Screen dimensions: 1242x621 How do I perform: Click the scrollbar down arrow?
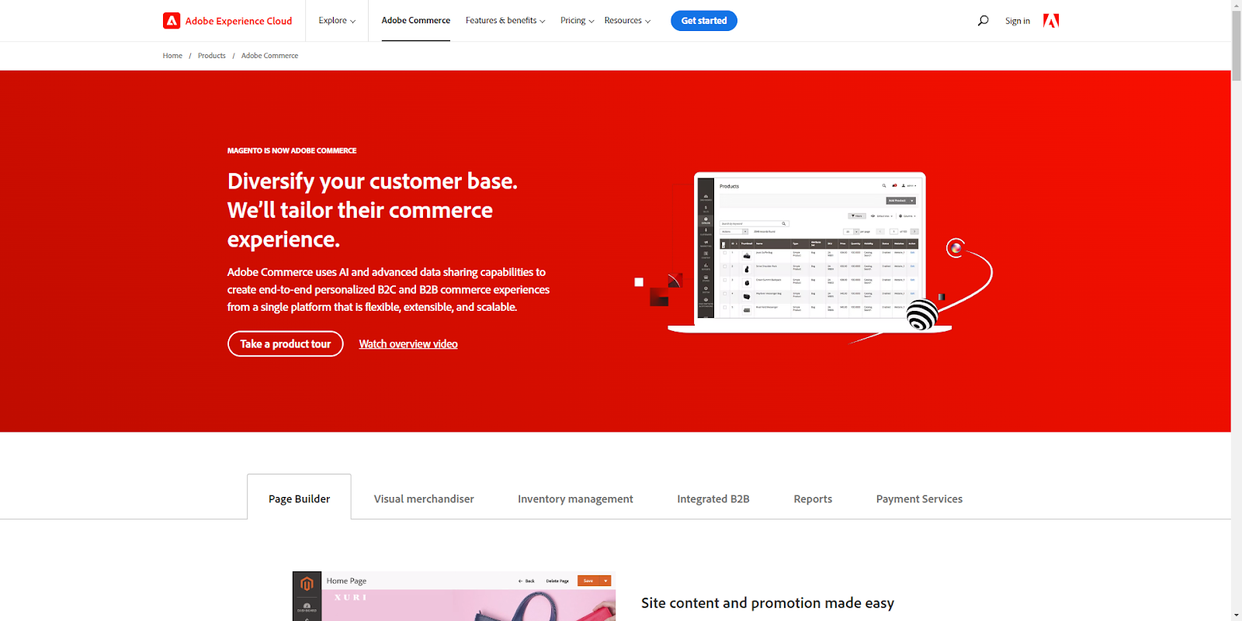[x=1237, y=615]
